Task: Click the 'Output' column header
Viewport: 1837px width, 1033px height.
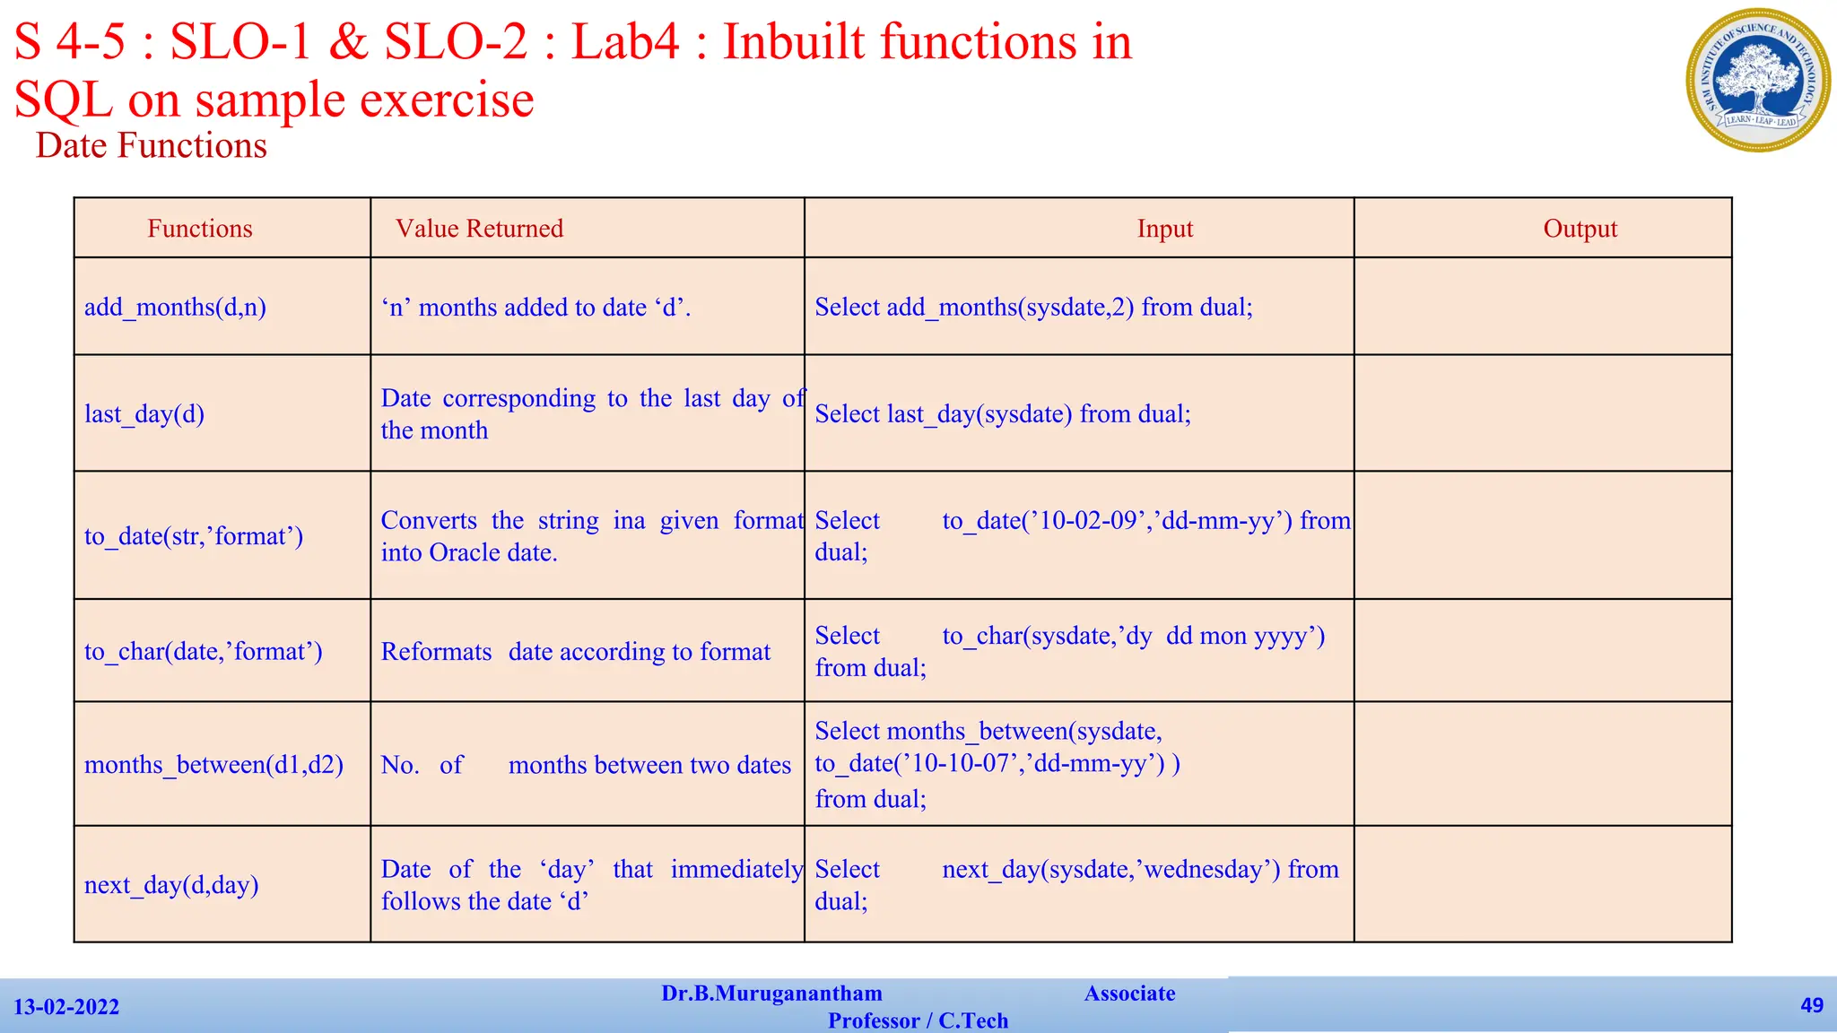Action: (x=1580, y=229)
